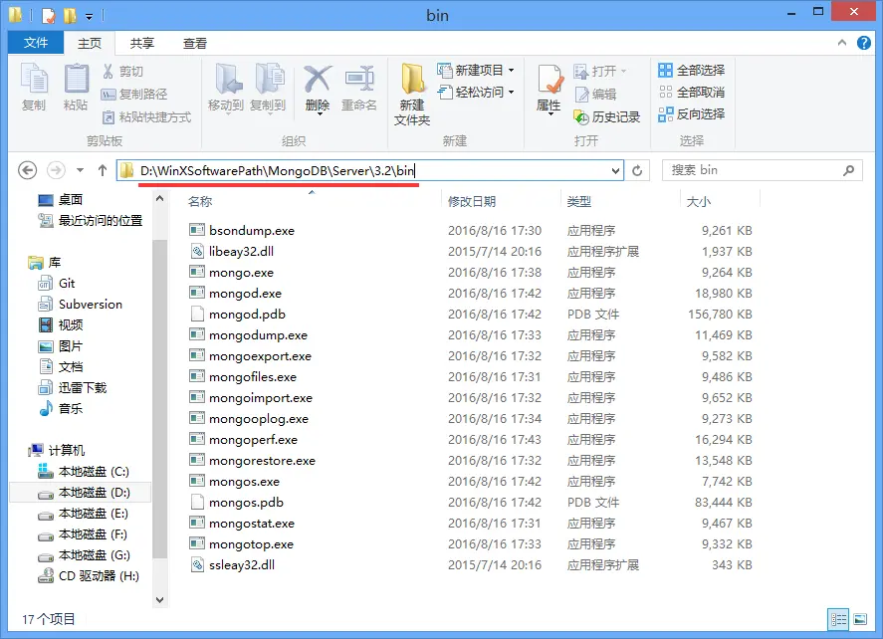Open the New item (新建项目) dropdown
The height and width of the screenshot is (639, 883).
[x=477, y=71]
